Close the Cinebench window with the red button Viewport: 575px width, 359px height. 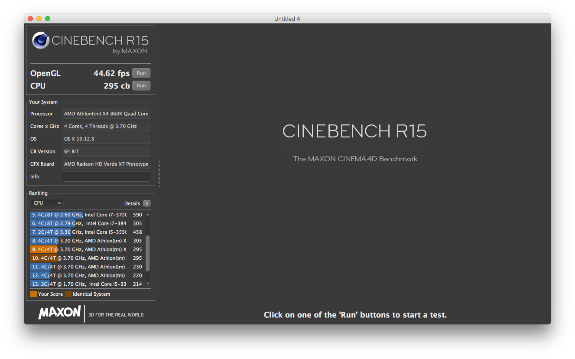(30, 19)
